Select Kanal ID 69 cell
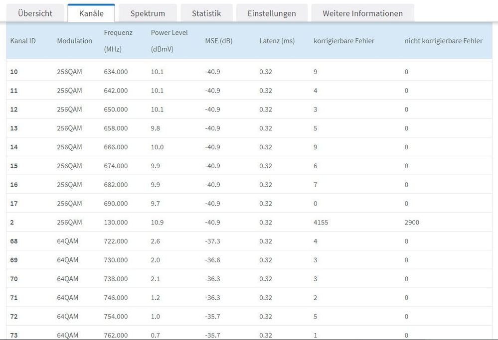The width and height of the screenshot is (498, 340). click(x=14, y=260)
